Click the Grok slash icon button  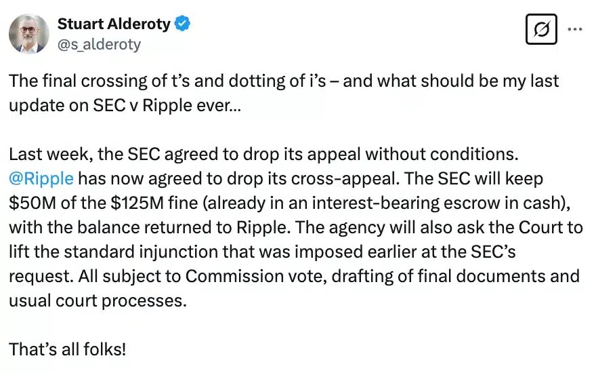(x=541, y=29)
